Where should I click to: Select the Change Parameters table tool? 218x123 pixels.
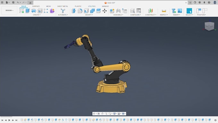(x=138, y=11)
